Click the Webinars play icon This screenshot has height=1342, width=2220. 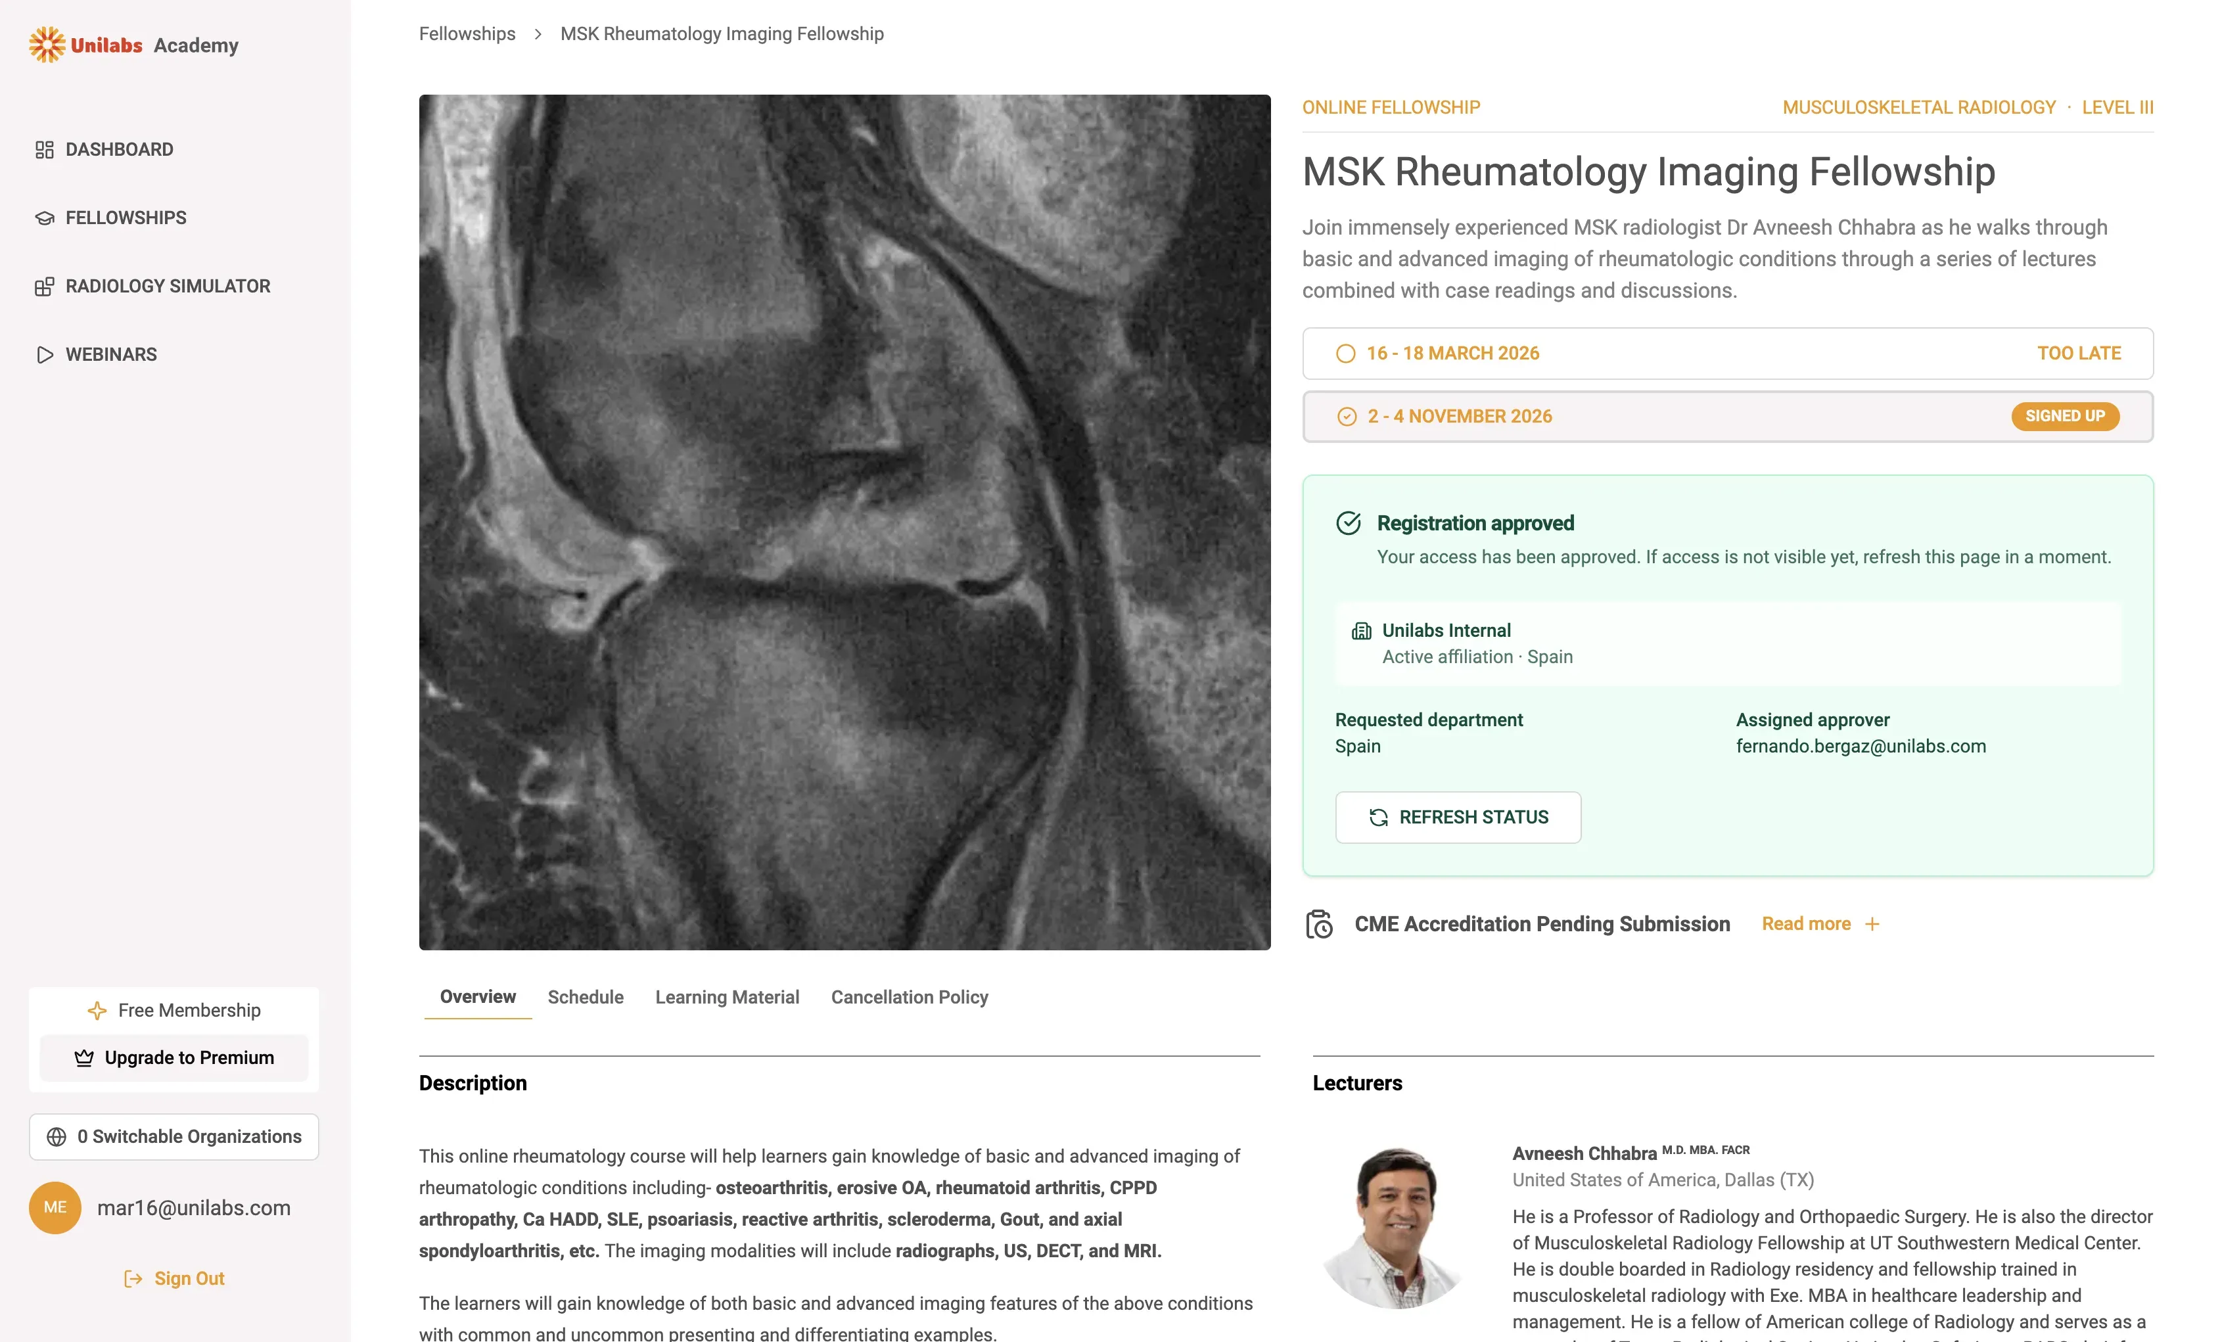coord(44,355)
